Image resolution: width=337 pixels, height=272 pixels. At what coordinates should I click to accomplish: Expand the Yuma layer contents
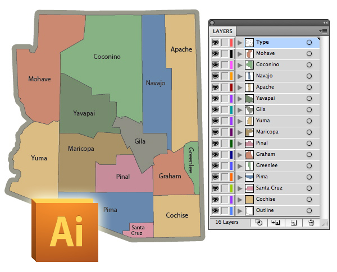pyautogui.click(x=240, y=121)
